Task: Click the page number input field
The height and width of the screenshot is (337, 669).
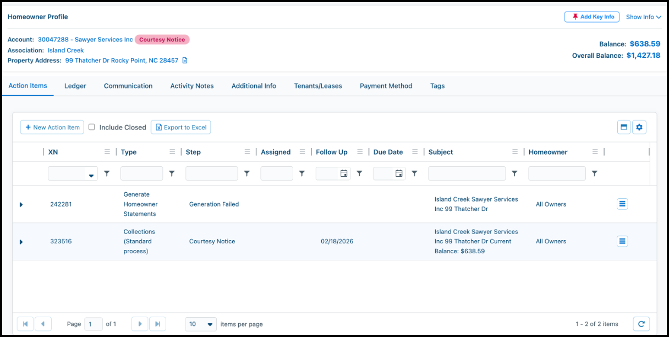Action: 94,324
